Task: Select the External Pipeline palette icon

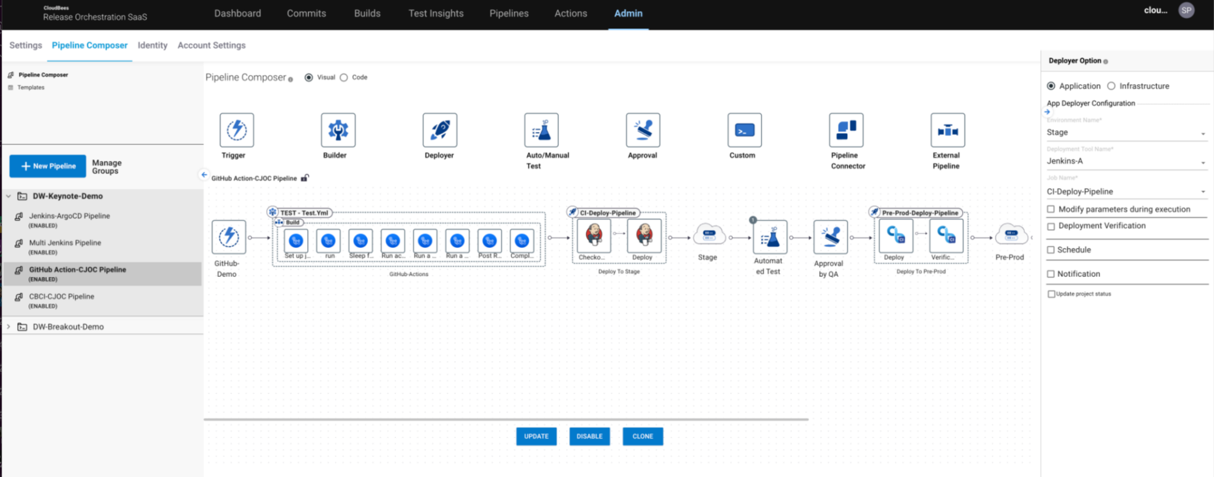Action: click(948, 130)
